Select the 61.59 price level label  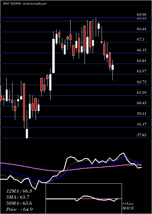tap(141, 93)
